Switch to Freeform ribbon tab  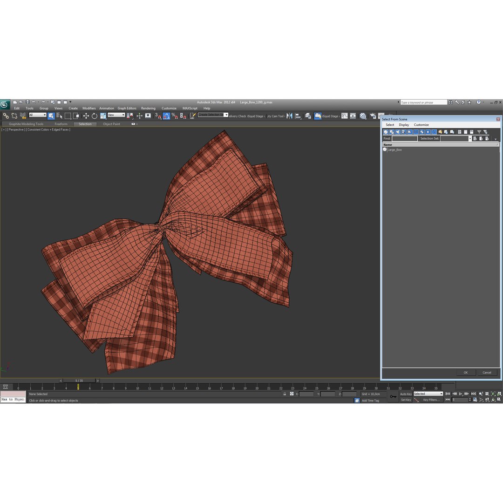[x=61, y=124]
